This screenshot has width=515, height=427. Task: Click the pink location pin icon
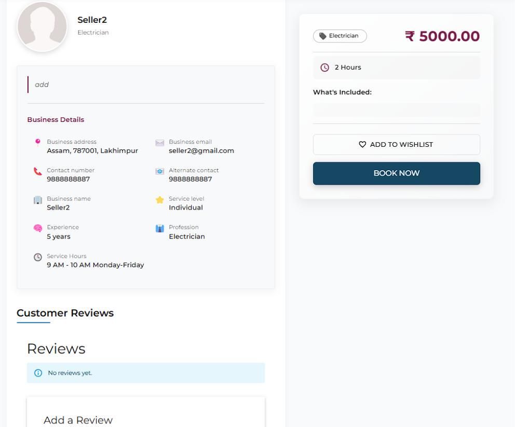(37, 142)
